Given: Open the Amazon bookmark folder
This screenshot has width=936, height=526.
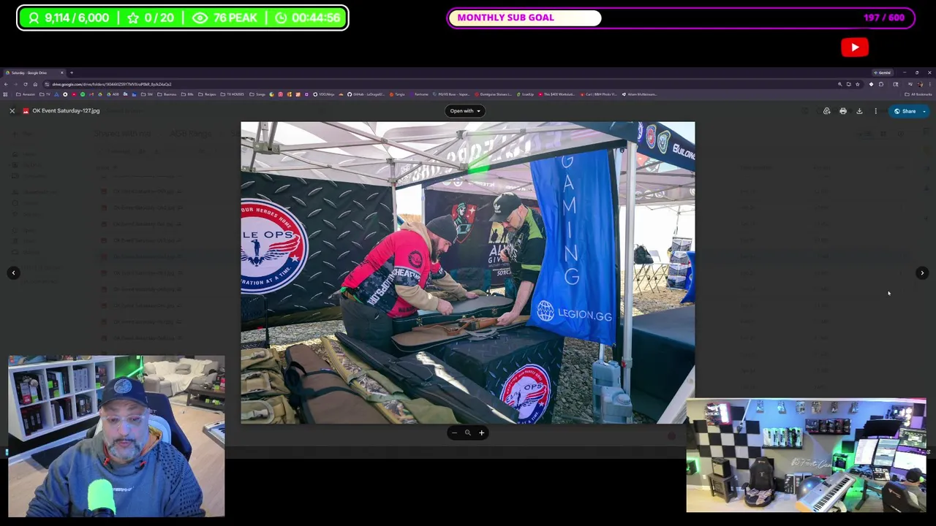Looking at the screenshot, I should coord(26,94).
